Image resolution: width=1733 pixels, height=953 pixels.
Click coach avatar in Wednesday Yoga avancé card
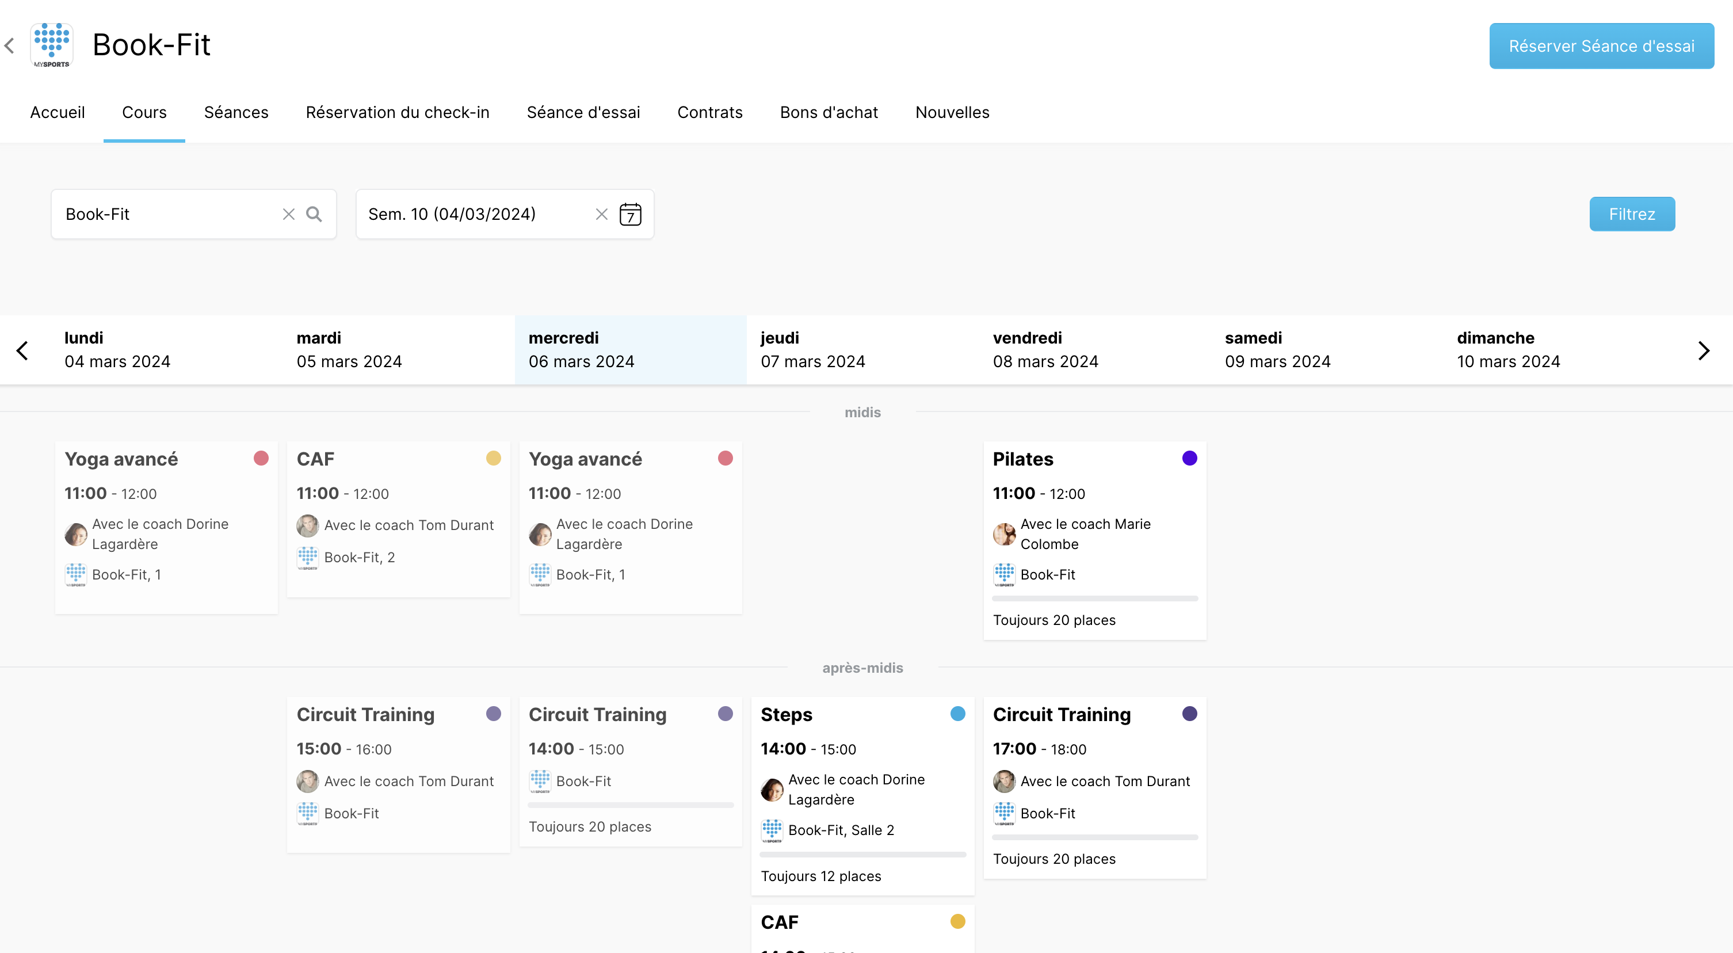tap(540, 535)
